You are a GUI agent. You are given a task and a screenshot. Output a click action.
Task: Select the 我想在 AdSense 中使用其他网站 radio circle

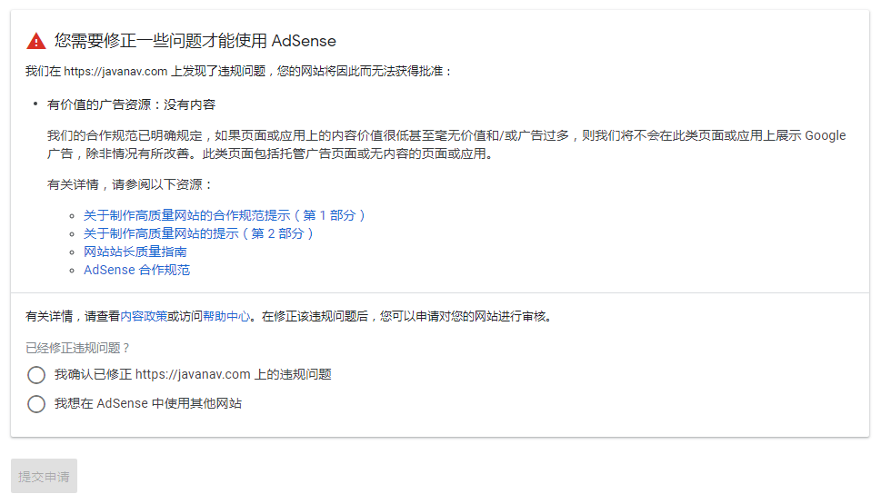tap(36, 404)
